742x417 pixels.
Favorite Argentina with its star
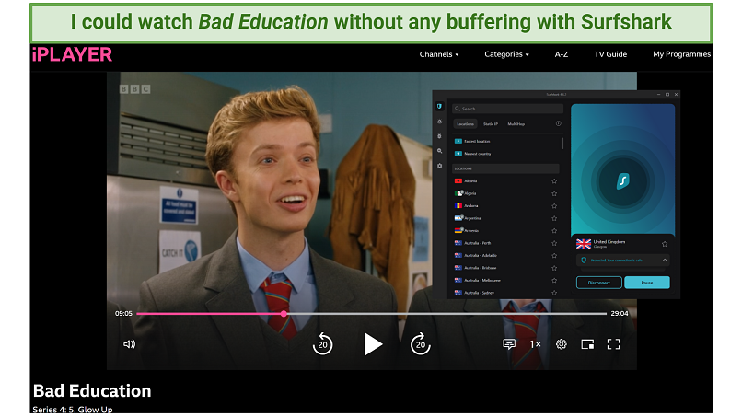click(554, 218)
